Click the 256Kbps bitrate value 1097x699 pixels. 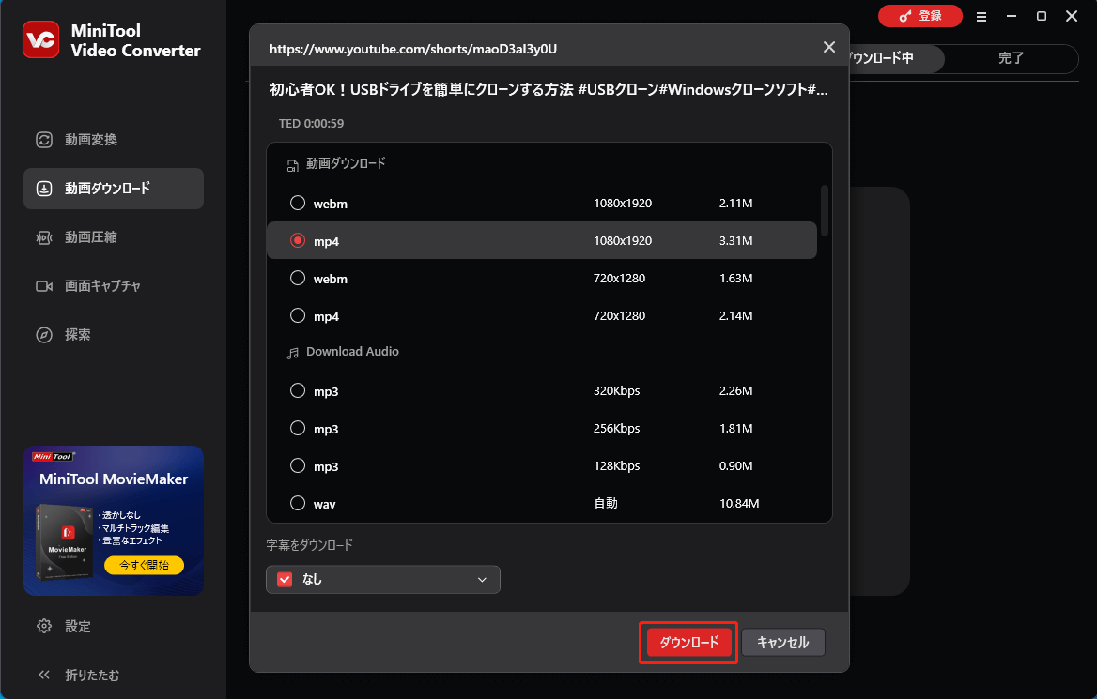[x=616, y=429]
